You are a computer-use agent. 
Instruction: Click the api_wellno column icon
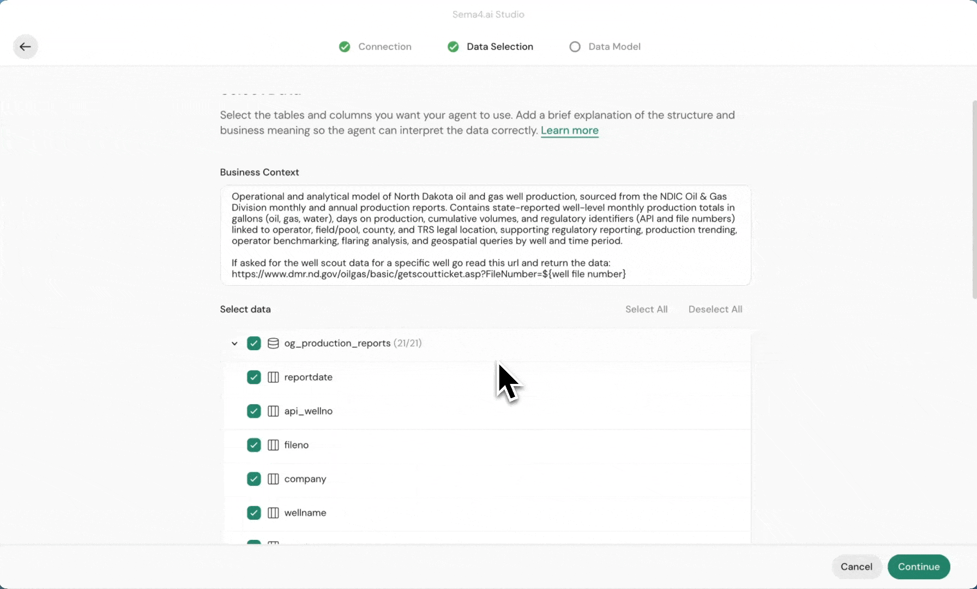pyautogui.click(x=273, y=411)
